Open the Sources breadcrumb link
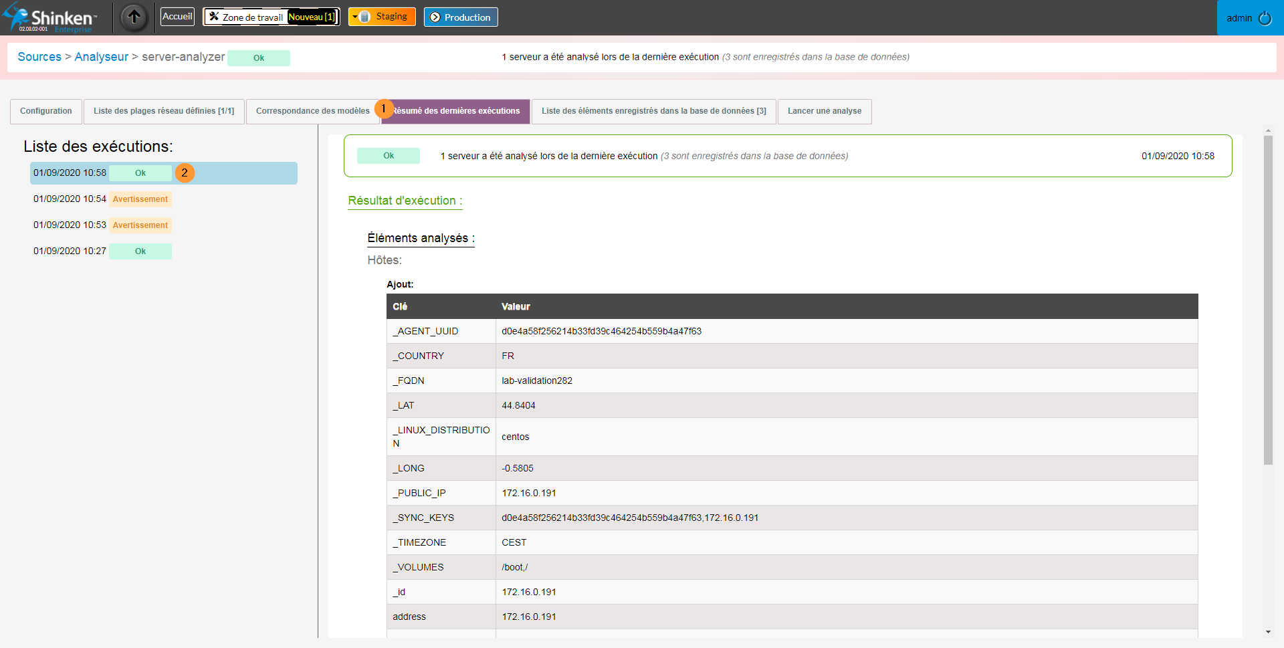The image size is (1284, 648). click(x=39, y=57)
